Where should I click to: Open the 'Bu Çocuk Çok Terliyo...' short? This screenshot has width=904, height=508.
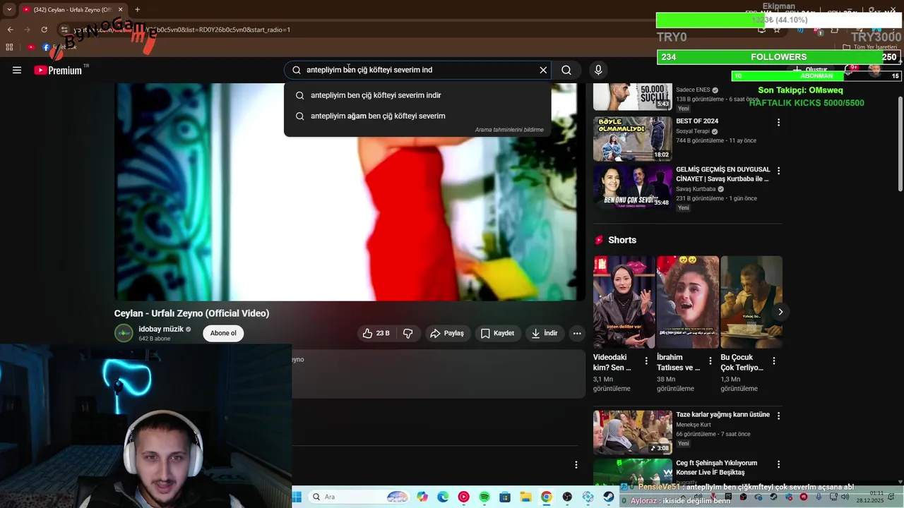click(751, 302)
